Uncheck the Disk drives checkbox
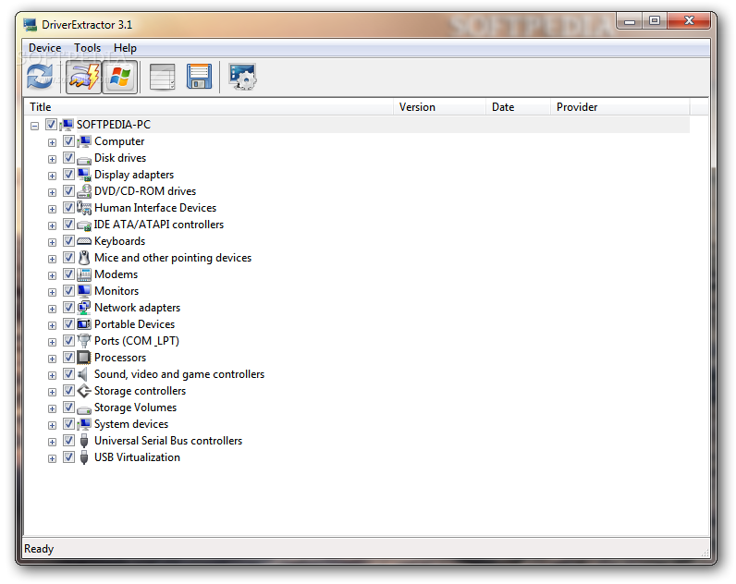736x584 pixels. click(68, 158)
